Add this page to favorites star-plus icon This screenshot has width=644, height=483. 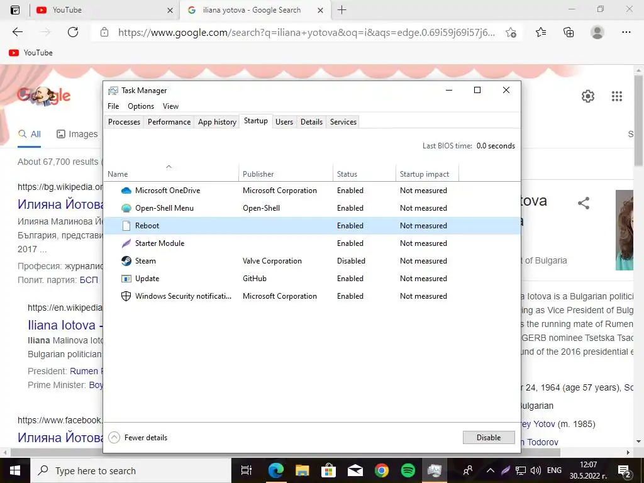[511, 33]
